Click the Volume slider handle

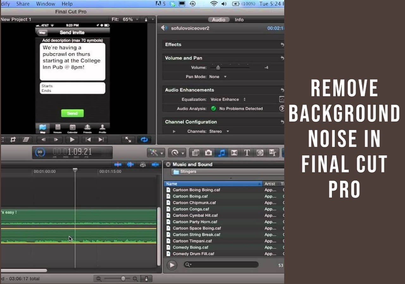tap(218, 68)
